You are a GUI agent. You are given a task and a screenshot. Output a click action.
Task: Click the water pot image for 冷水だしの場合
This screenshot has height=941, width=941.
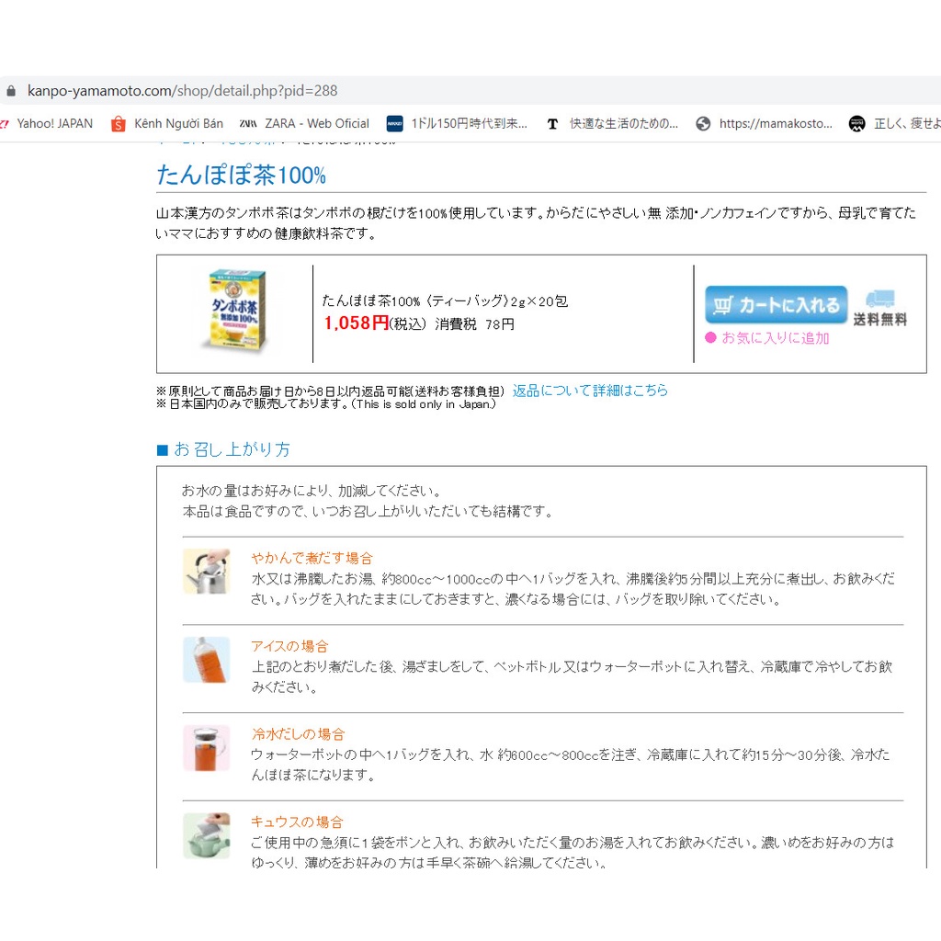point(207,747)
